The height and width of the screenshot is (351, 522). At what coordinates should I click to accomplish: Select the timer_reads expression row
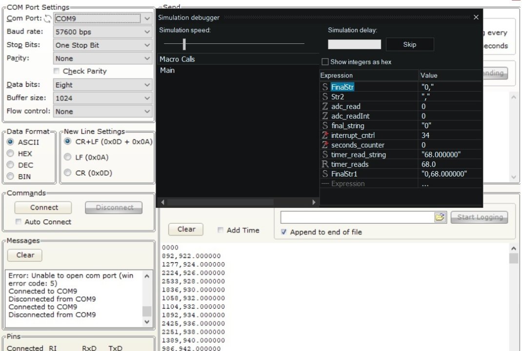pyautogui.click(x=401, y=164)
